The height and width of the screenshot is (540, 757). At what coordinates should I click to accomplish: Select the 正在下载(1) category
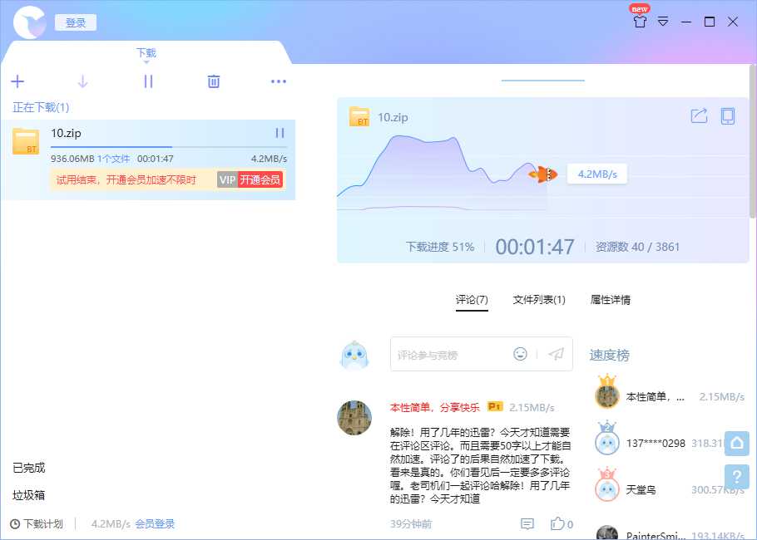click(x=41, y=107)
